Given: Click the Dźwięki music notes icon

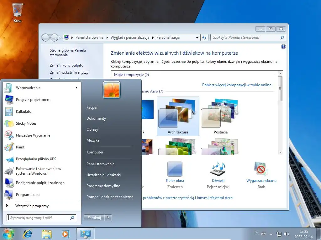Looking at the screenshot, I should coord(218,169).
